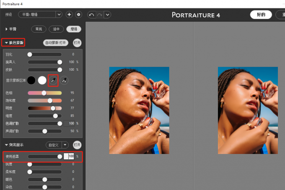The height and width of the screenshot is (190, 285).
Task: Select the eyedropper with plus tool
Action: pos(64,80)
